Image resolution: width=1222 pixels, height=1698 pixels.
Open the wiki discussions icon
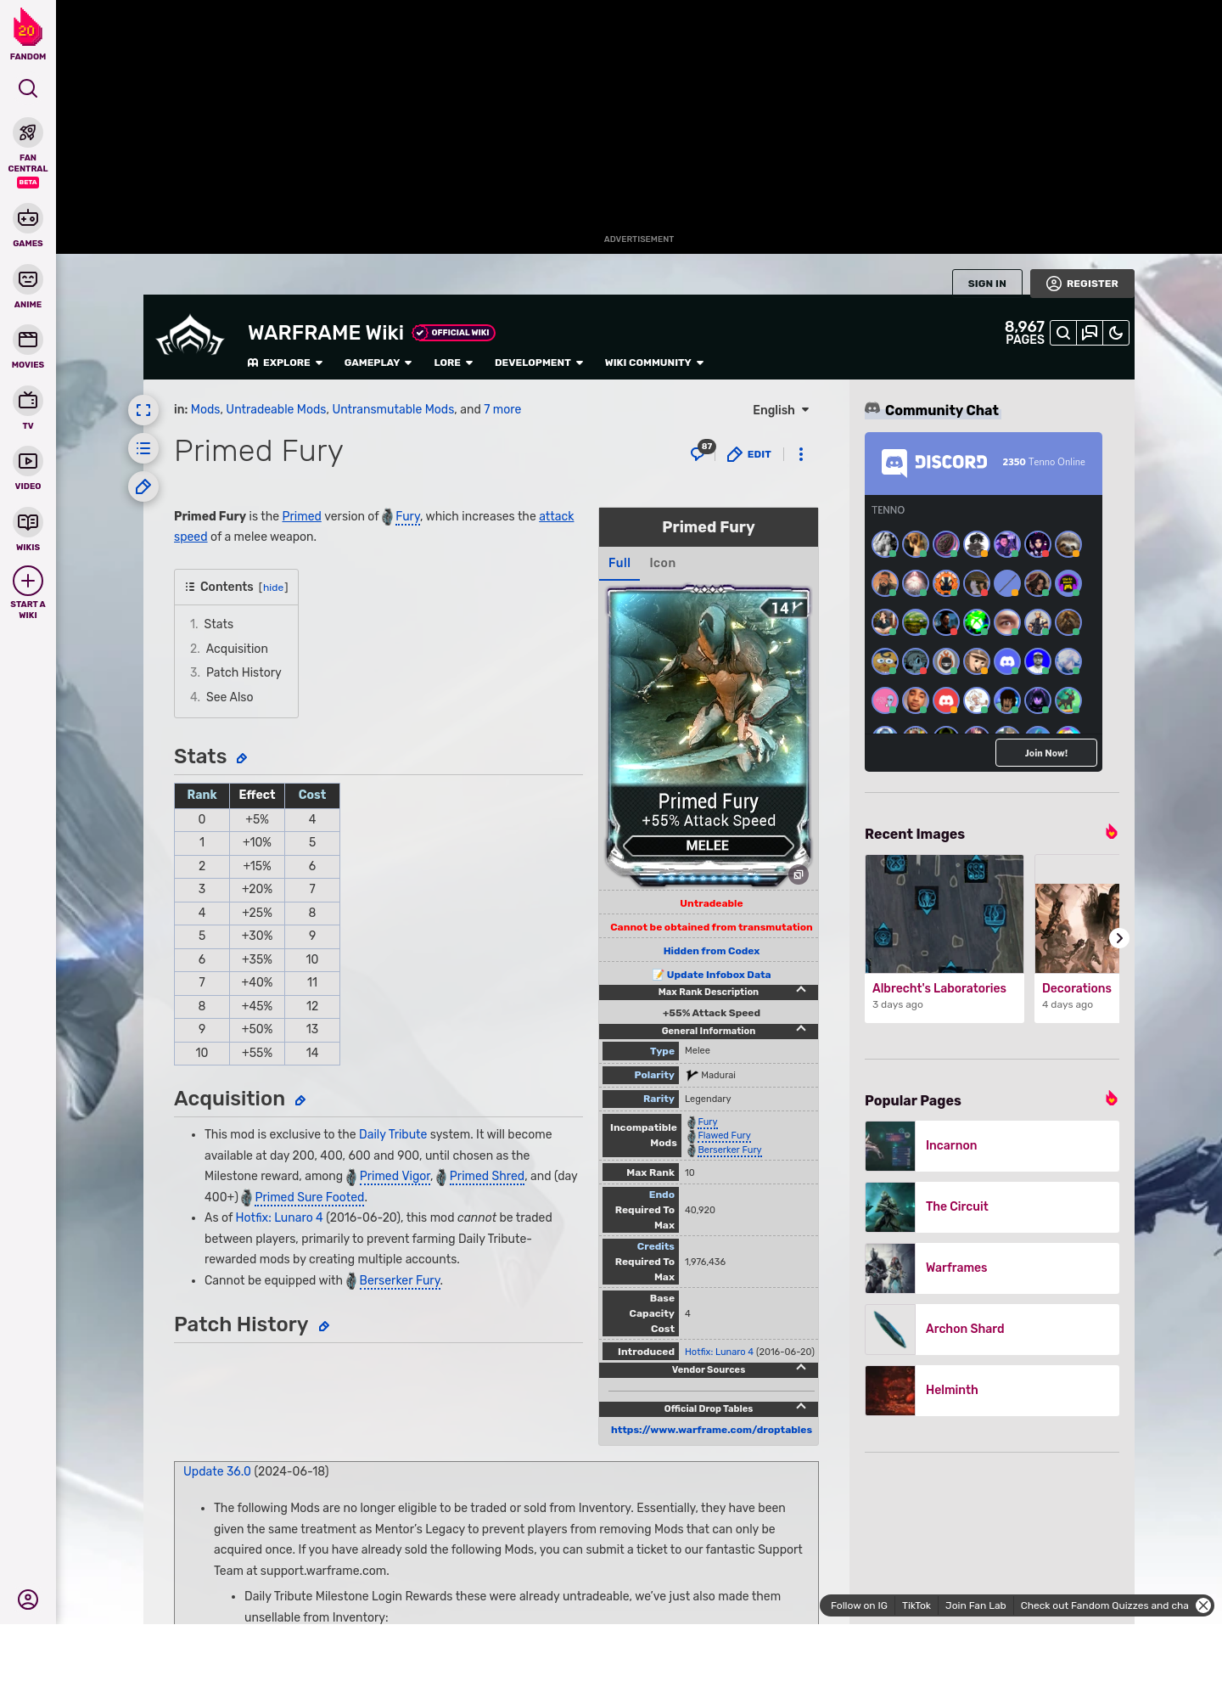1090,333
